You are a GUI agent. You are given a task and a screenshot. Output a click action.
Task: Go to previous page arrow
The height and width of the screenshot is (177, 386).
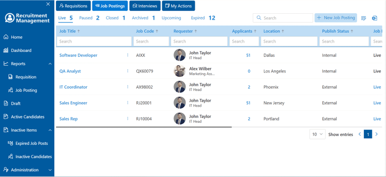click(360, 134)
